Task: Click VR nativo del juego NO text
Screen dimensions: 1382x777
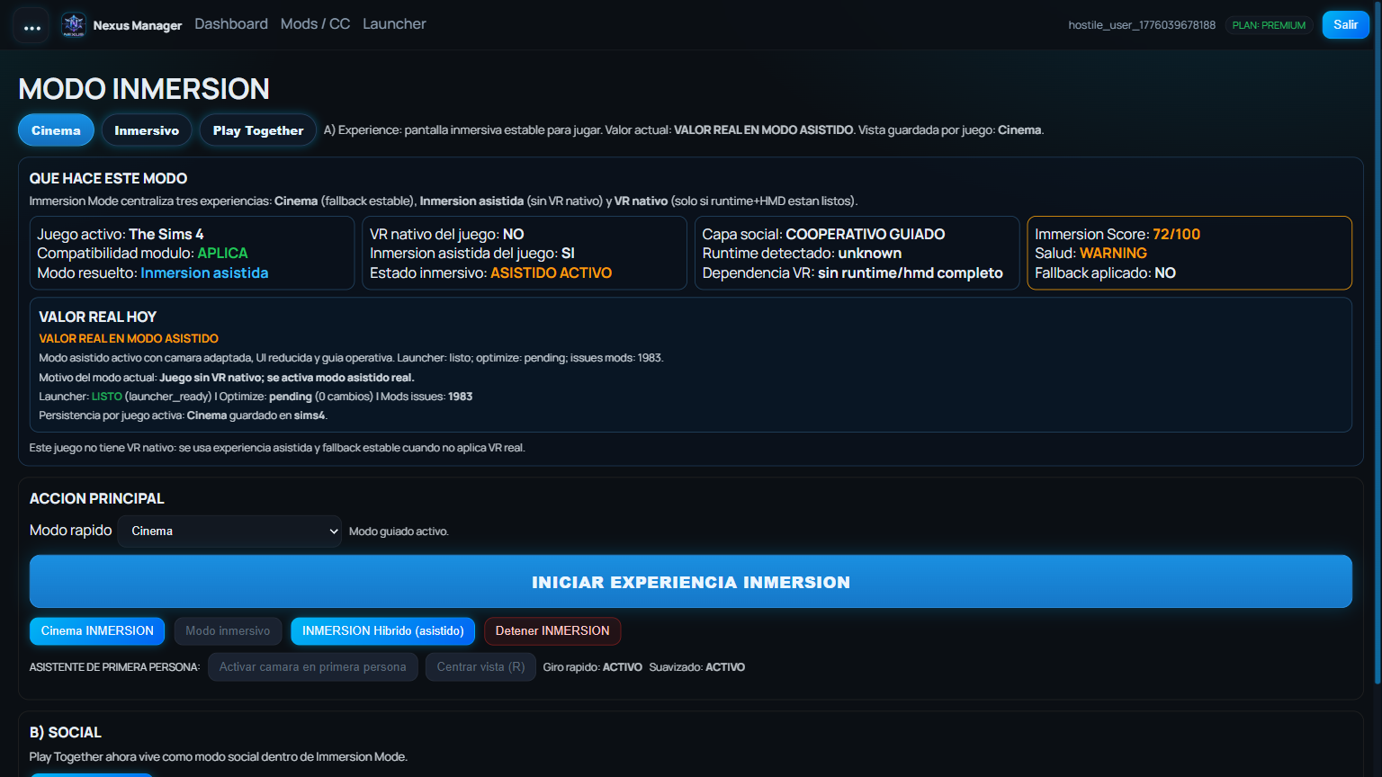Action: [446, 234]
